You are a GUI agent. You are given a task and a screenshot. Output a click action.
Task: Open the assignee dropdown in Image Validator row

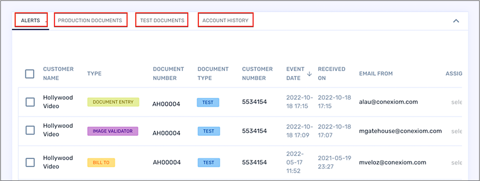point(456,131)
